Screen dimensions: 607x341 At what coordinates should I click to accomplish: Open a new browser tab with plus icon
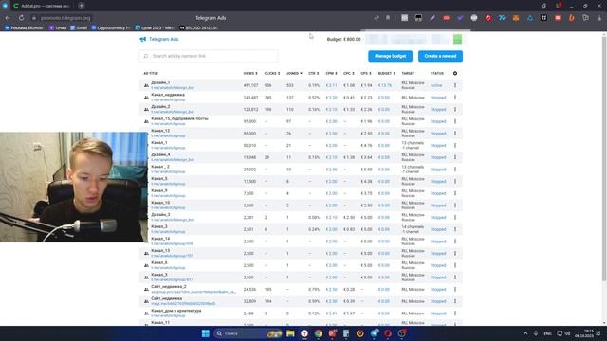click(x=82, y=6)
